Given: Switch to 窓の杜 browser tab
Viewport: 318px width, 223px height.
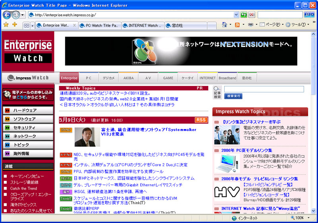Looking at the screenshot, I should click(186, 25).
